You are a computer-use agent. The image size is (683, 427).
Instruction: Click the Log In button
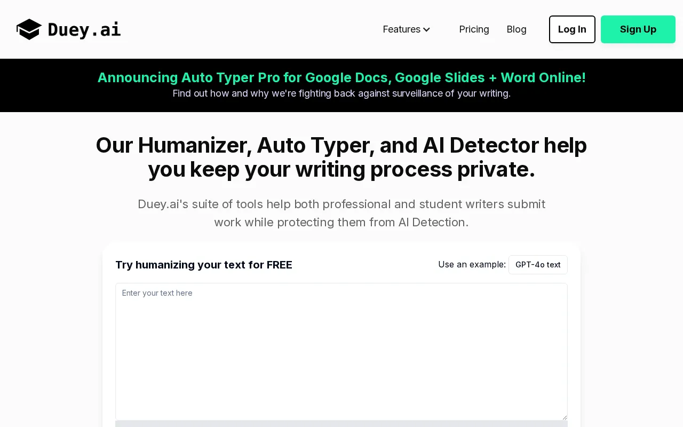point(572,29)
